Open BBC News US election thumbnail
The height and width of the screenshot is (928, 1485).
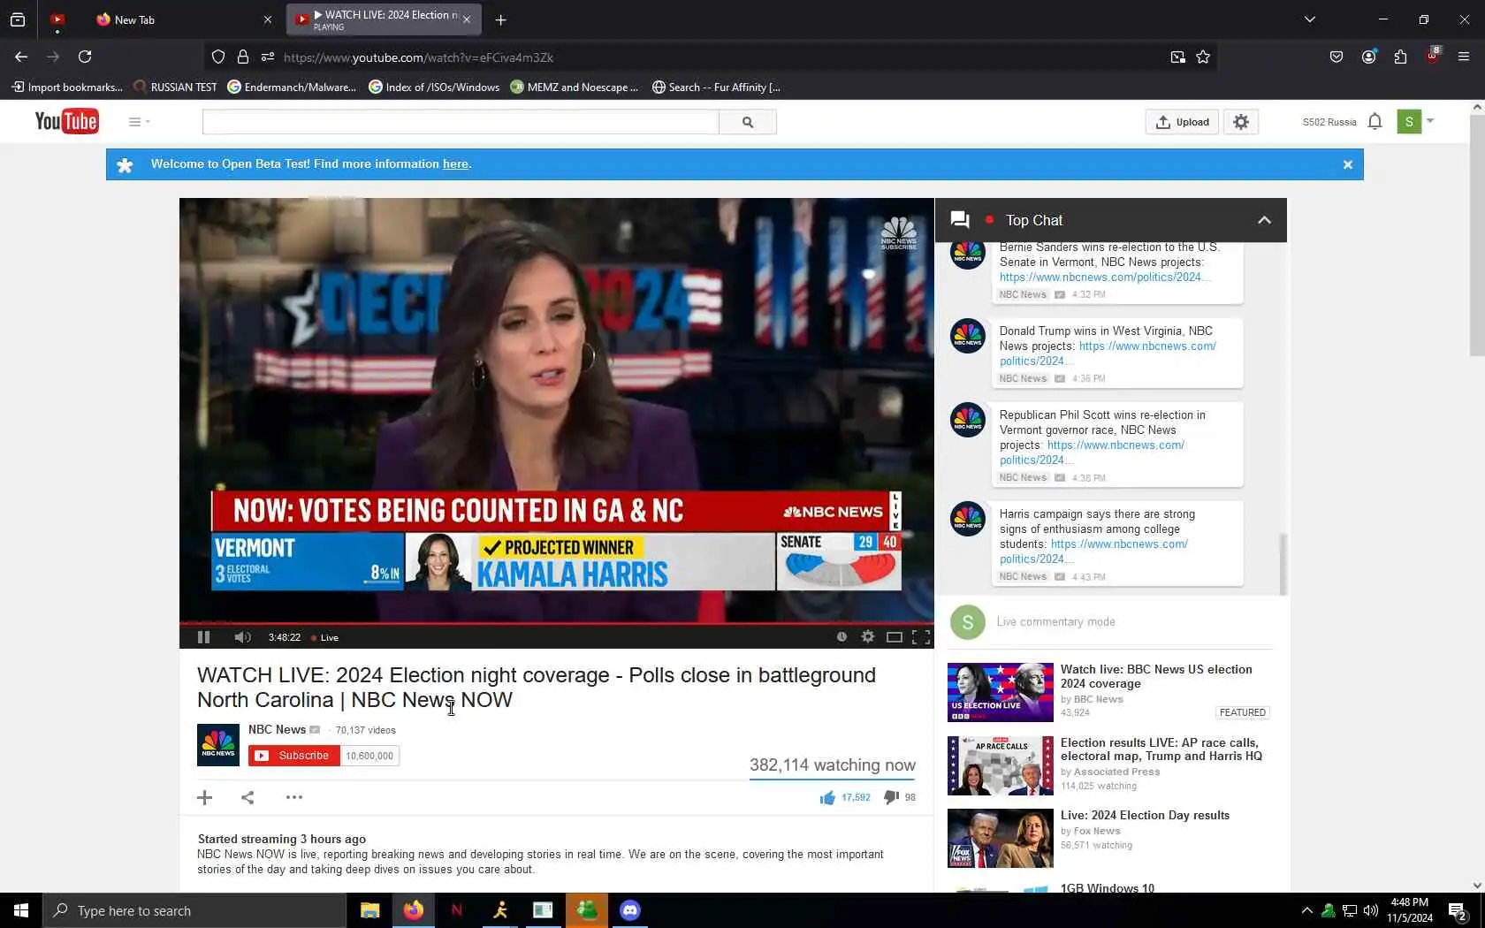(x=1001, y=692)
